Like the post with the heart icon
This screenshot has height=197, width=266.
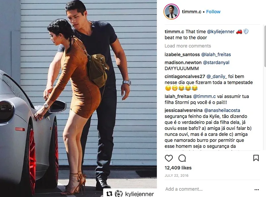[168, 158]
